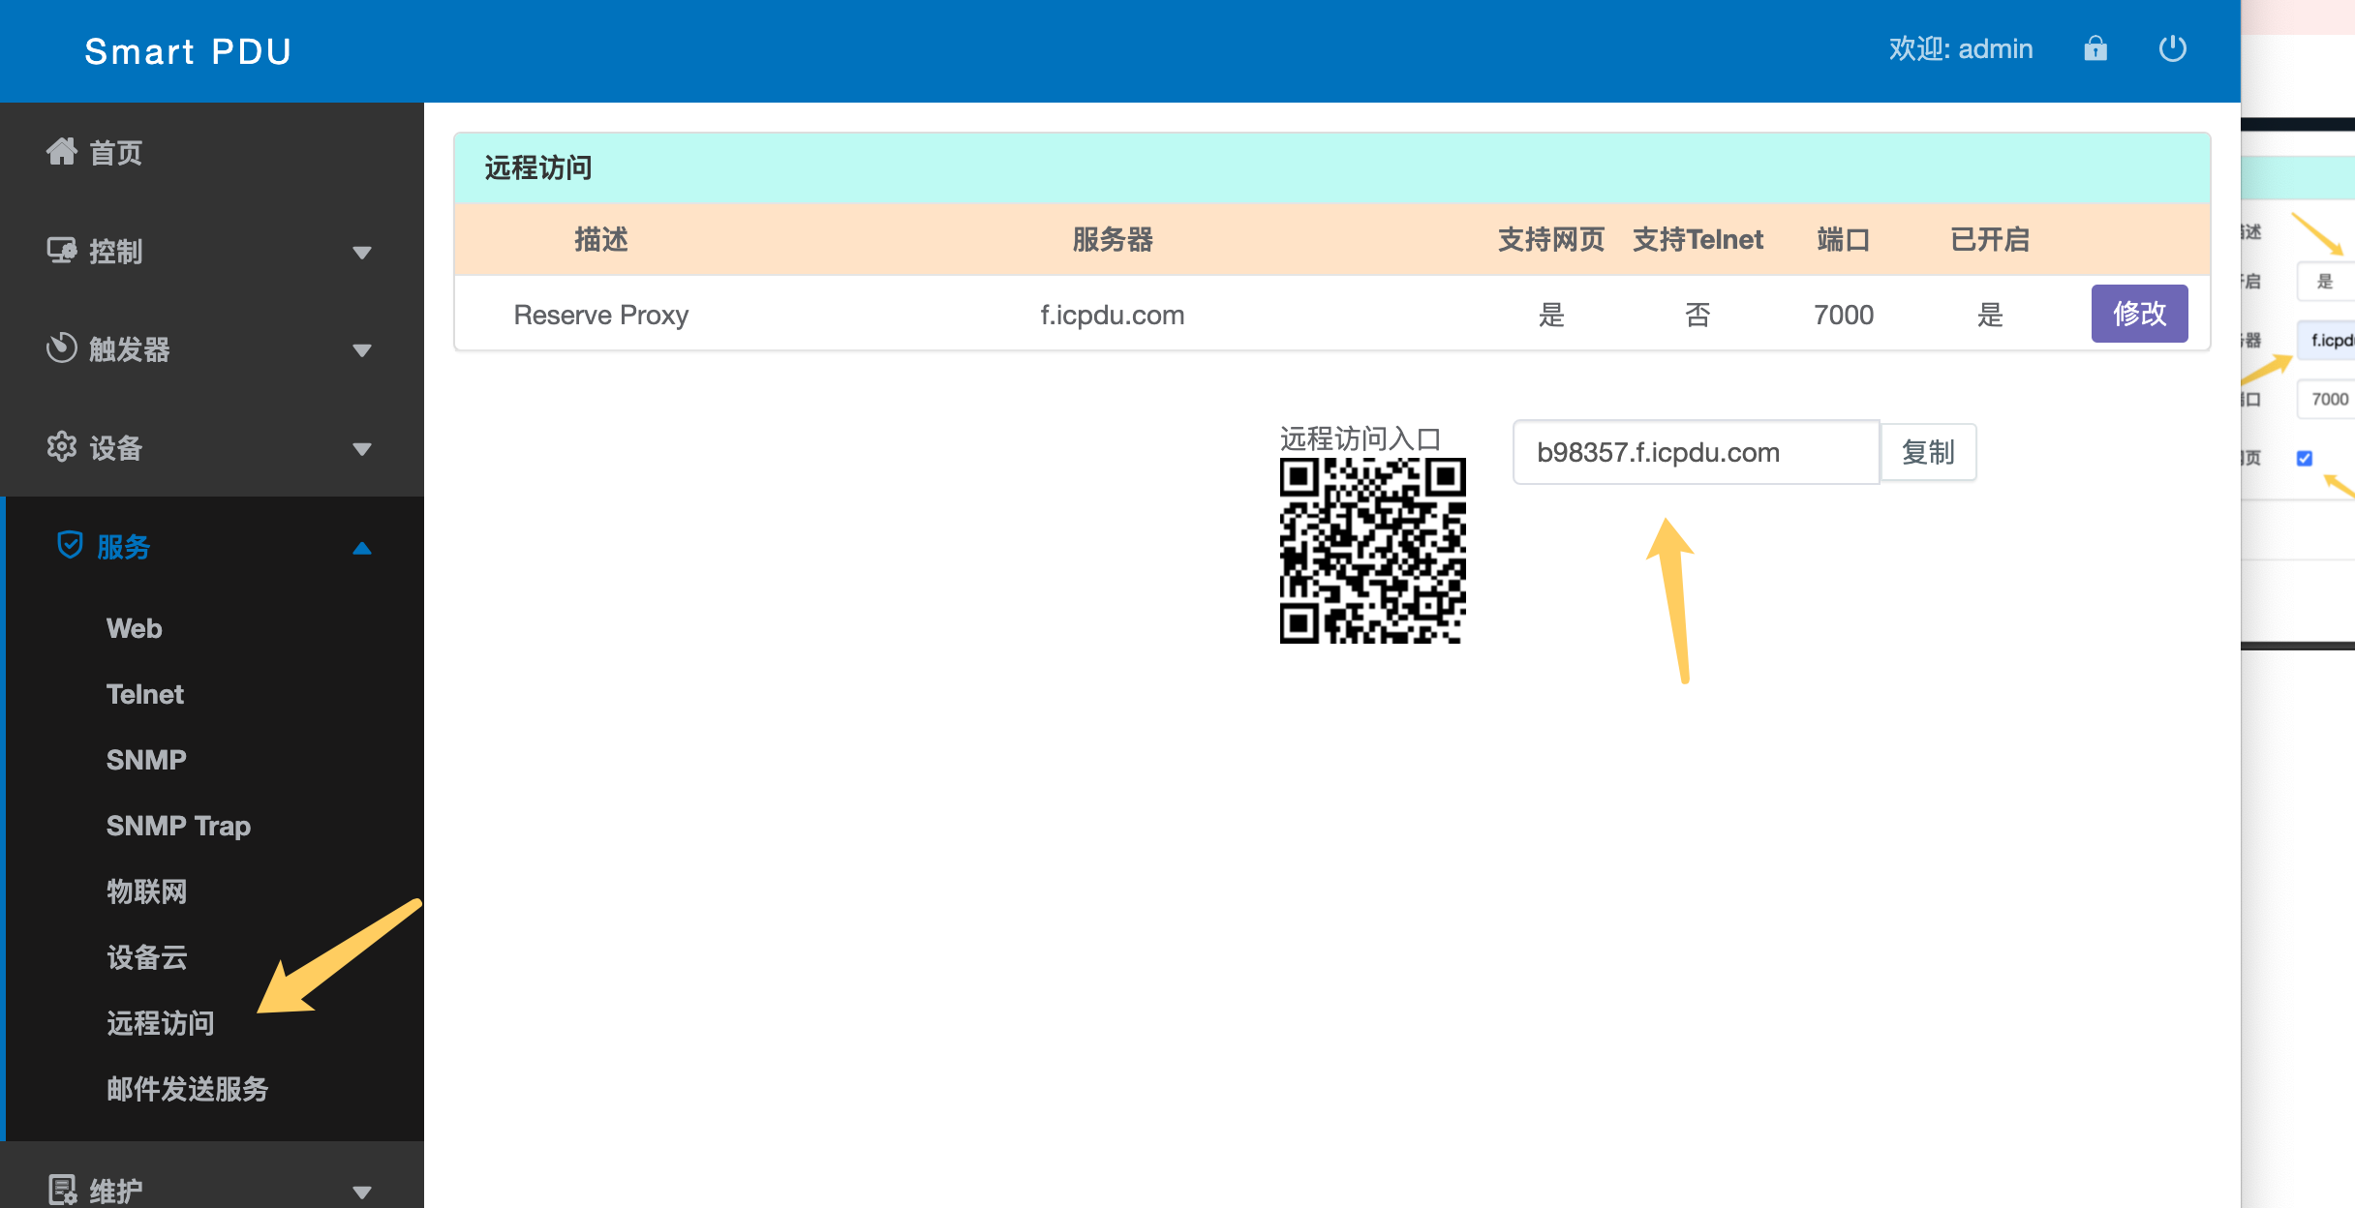
Task: Open the 设备云 page
Action: click(146, 957)
